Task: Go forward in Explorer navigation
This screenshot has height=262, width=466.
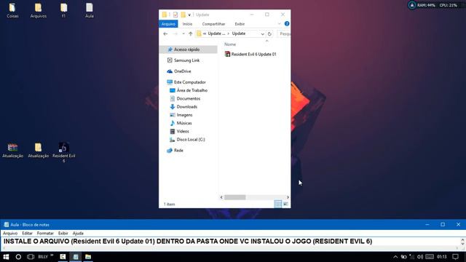Action: [x=175, y=34]
